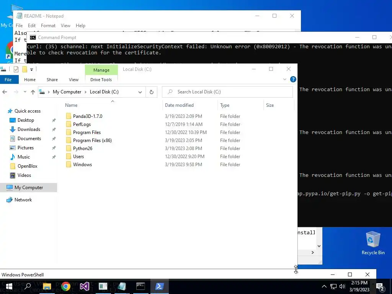The image size is (392, 294).
Task: Open the Help menu in Notepad
Action: tap(80, 26)
